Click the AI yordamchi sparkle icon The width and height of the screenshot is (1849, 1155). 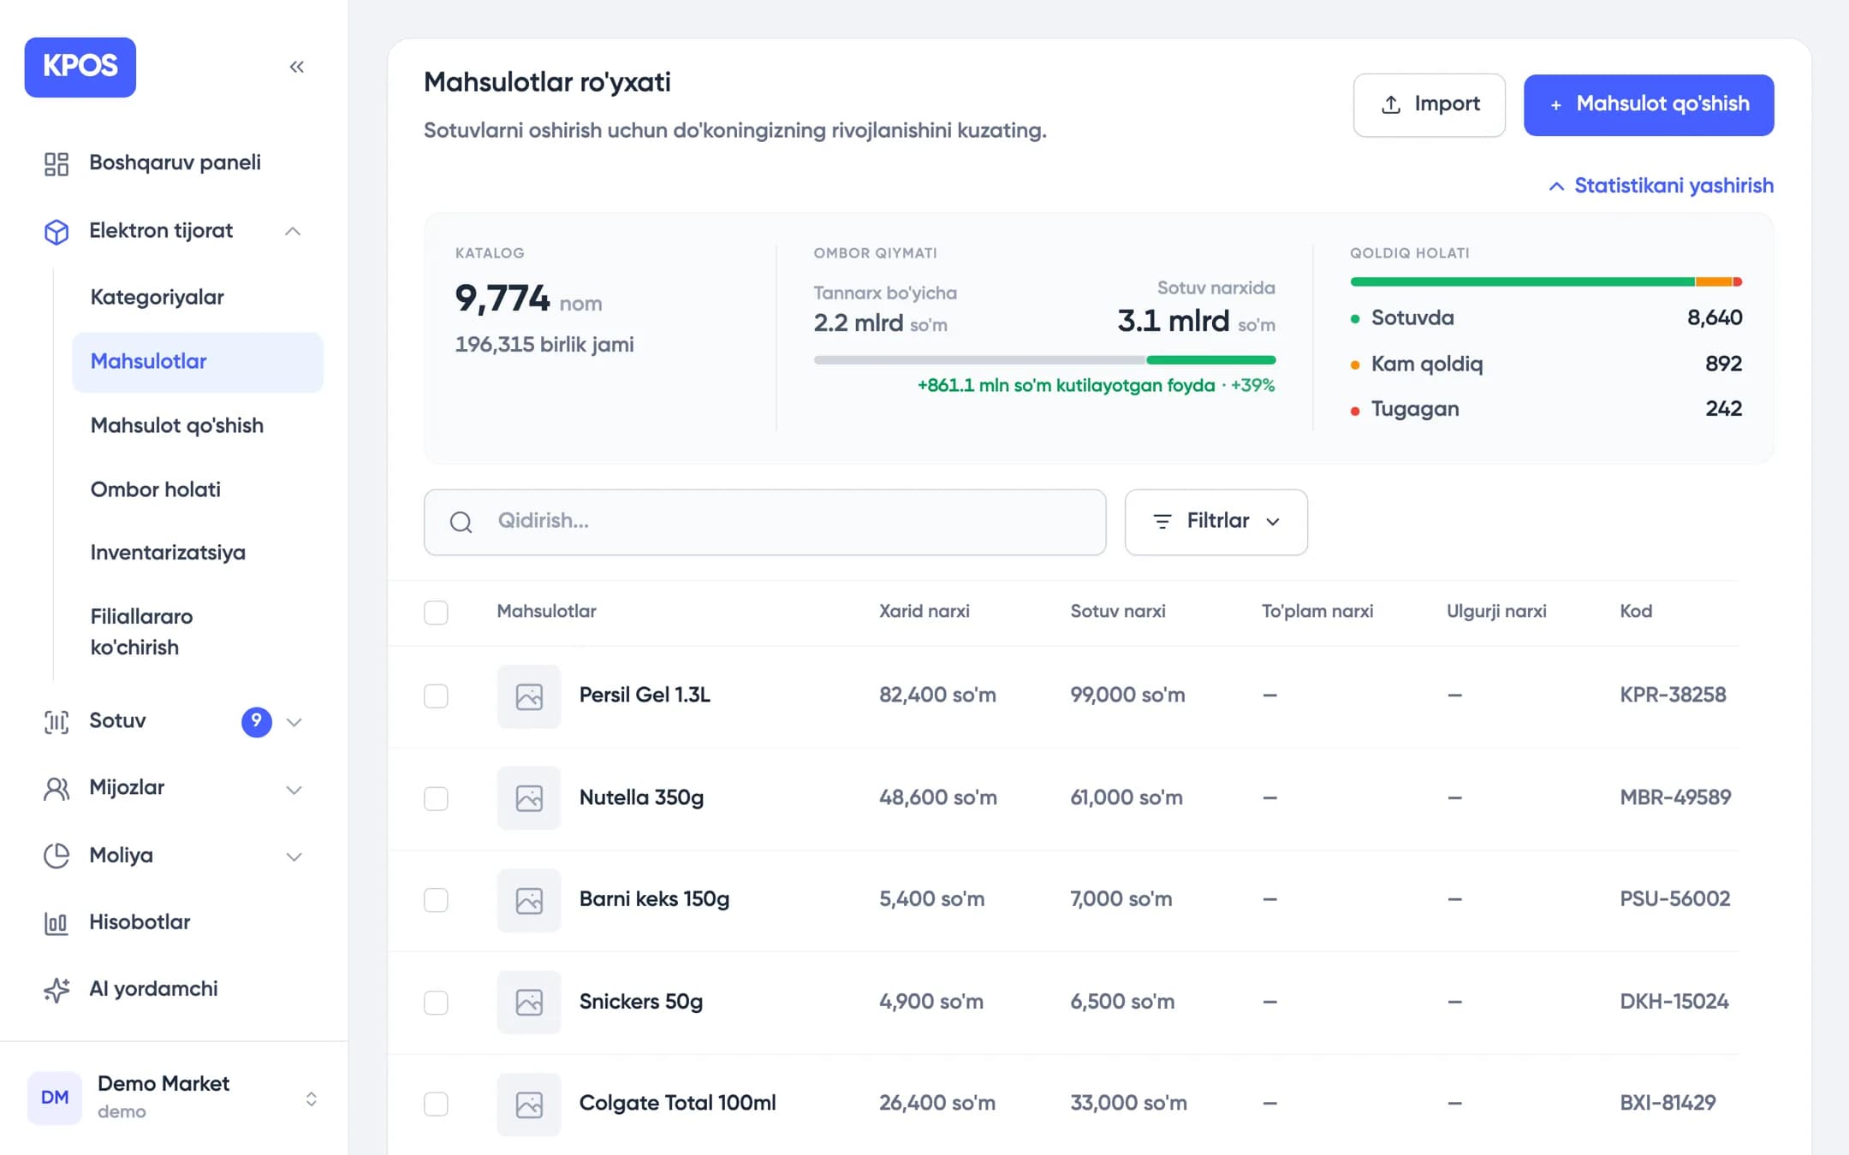(x=56, y=989)
